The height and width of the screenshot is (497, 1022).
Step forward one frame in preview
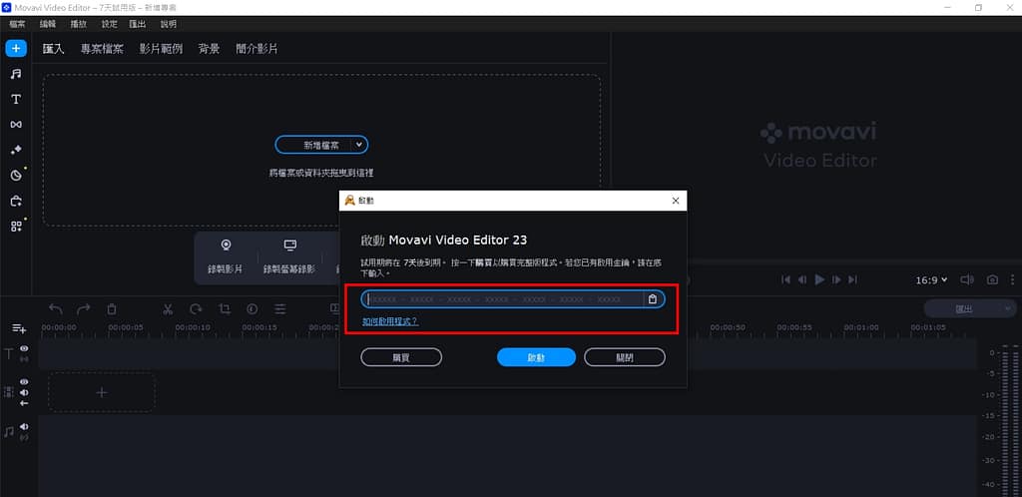coord(837,279)
